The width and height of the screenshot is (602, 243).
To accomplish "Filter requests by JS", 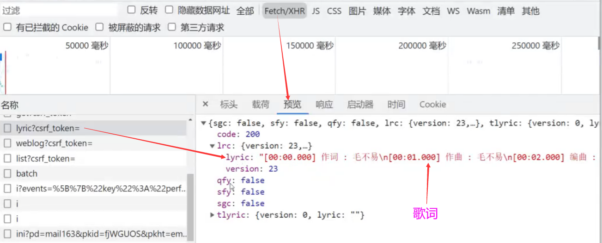I will pos(316,11).
